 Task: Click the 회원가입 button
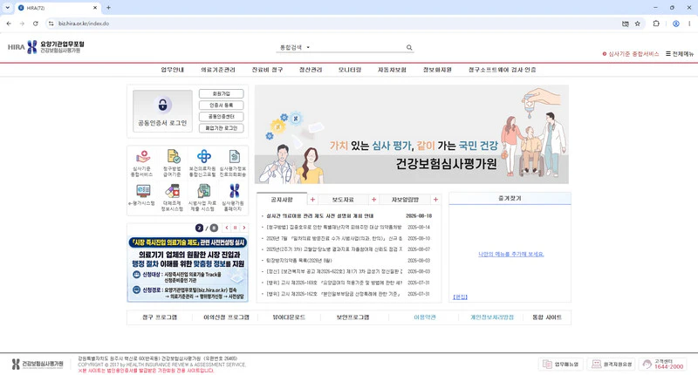coord(222,94)
